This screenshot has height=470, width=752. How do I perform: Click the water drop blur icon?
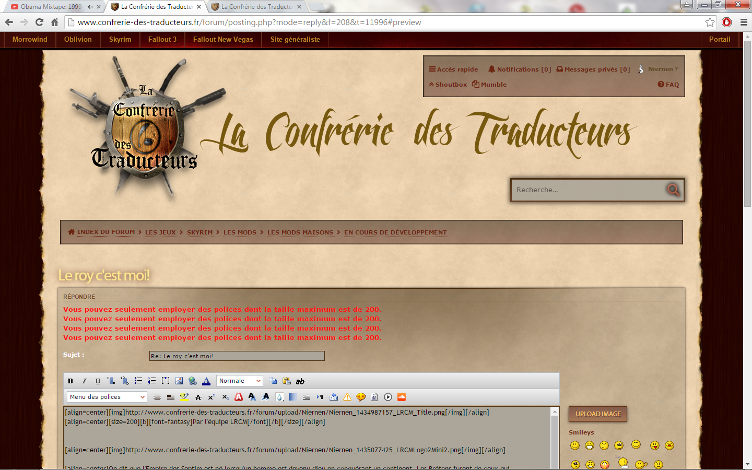click(x=279, y=397)
